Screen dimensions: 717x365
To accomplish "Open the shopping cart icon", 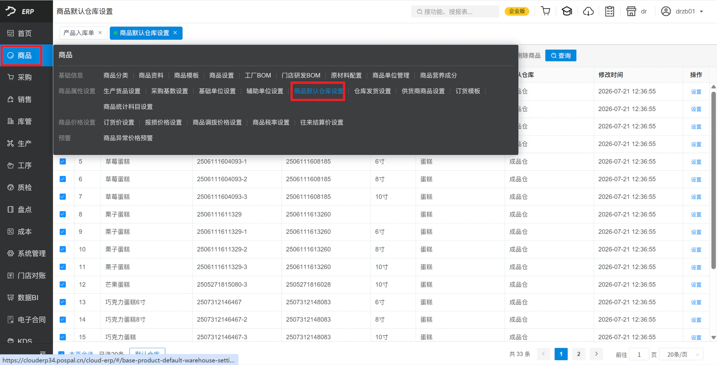I will tap(546, 11).
